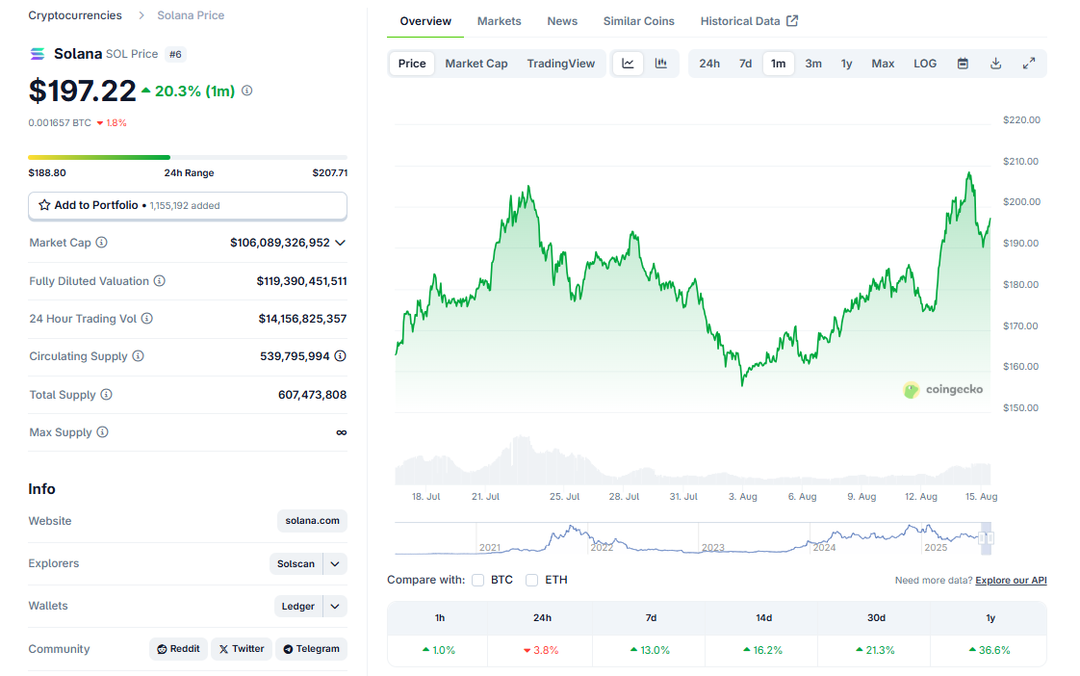This screenshot has height=676, width=1080.
Task: Open the Explorers dropdown arrow
Action: [x=335, y=563]
